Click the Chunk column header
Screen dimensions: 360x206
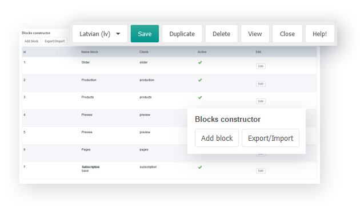pos(144,52)
